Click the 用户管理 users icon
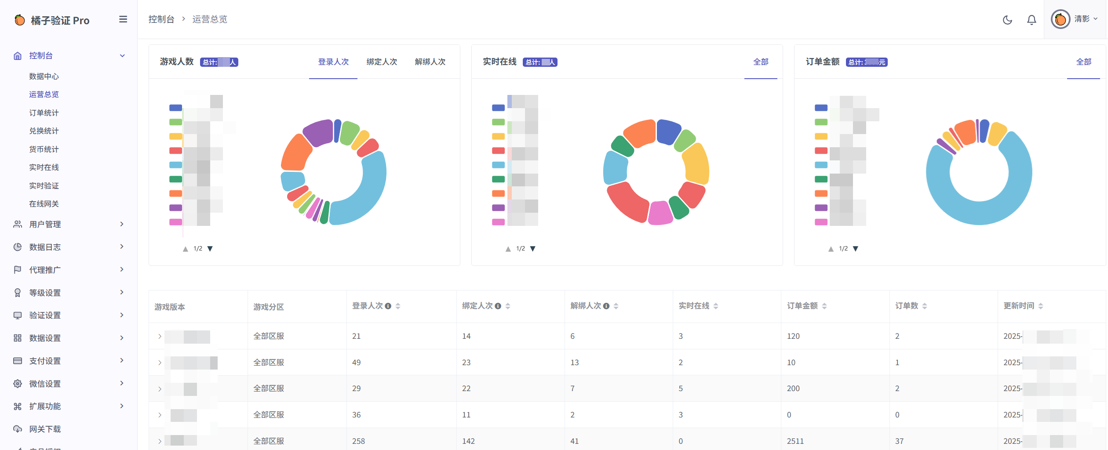The height and width of the screenshot is (450, 1108). pos(18,224)
